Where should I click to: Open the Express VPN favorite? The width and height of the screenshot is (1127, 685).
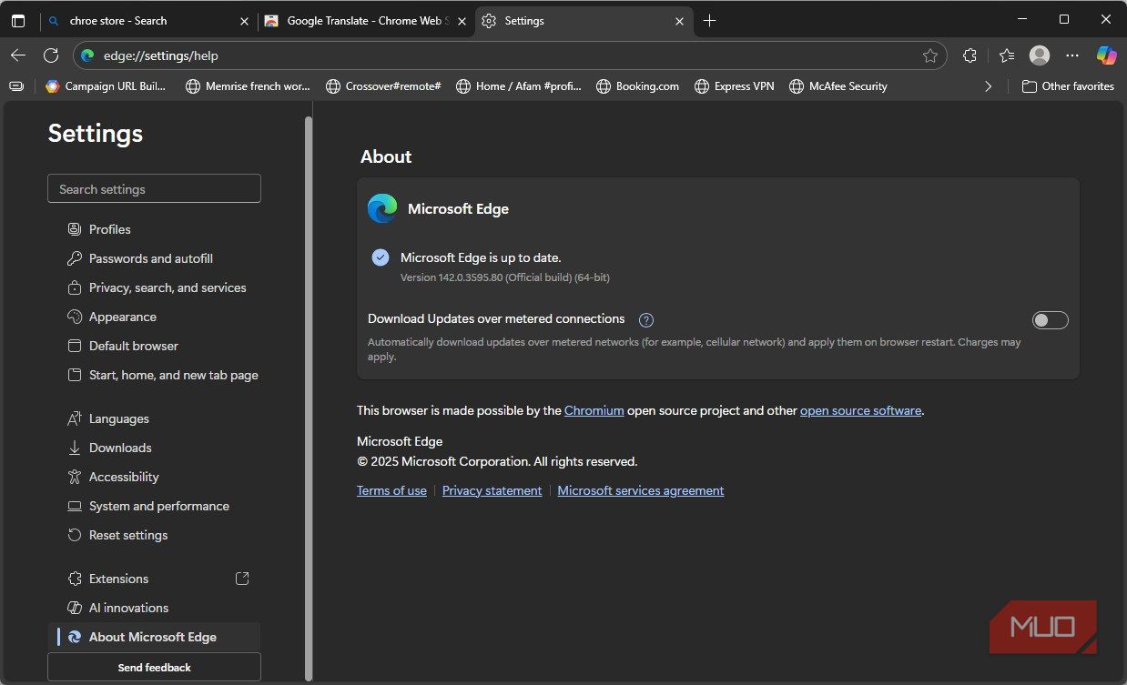[x=735, y=86]
